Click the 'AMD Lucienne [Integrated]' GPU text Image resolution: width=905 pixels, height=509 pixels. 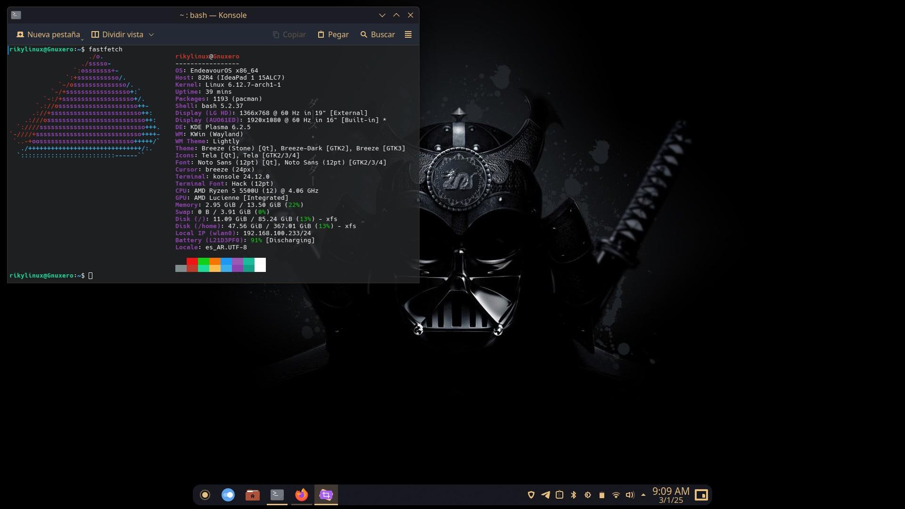tap(241, 198)
